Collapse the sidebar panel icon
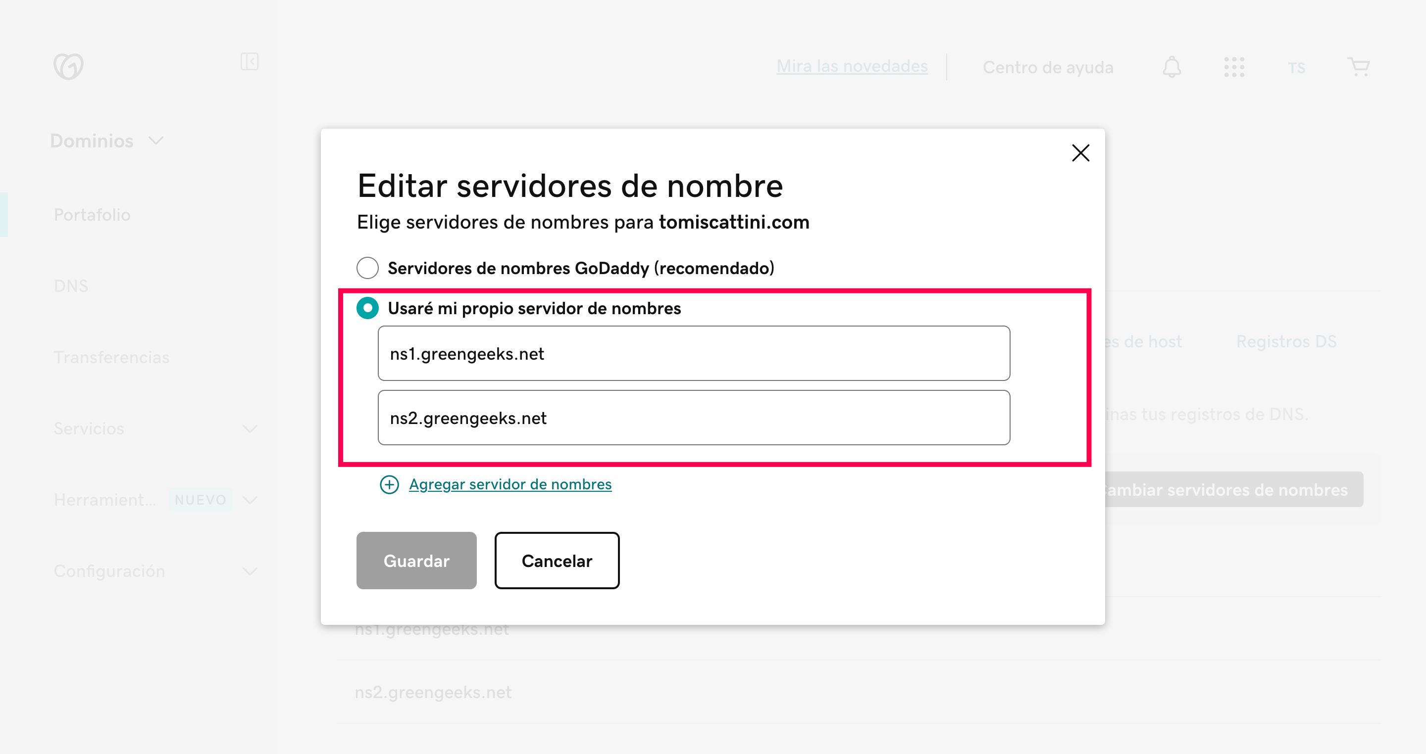Screen dimensions: 1426x754 tap(250, 61)
